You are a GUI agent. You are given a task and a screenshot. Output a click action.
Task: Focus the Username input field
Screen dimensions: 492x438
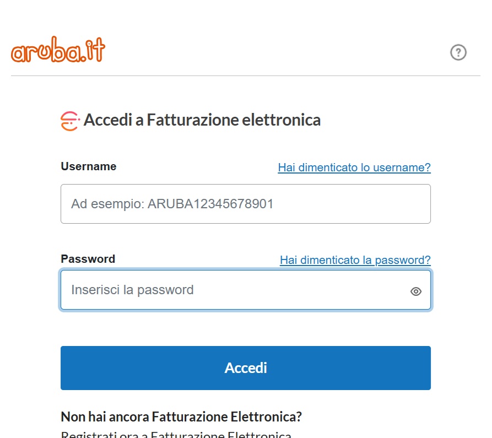pos(245,204)
